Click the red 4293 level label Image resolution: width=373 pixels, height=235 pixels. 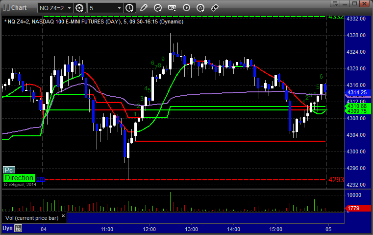(336, 180)
